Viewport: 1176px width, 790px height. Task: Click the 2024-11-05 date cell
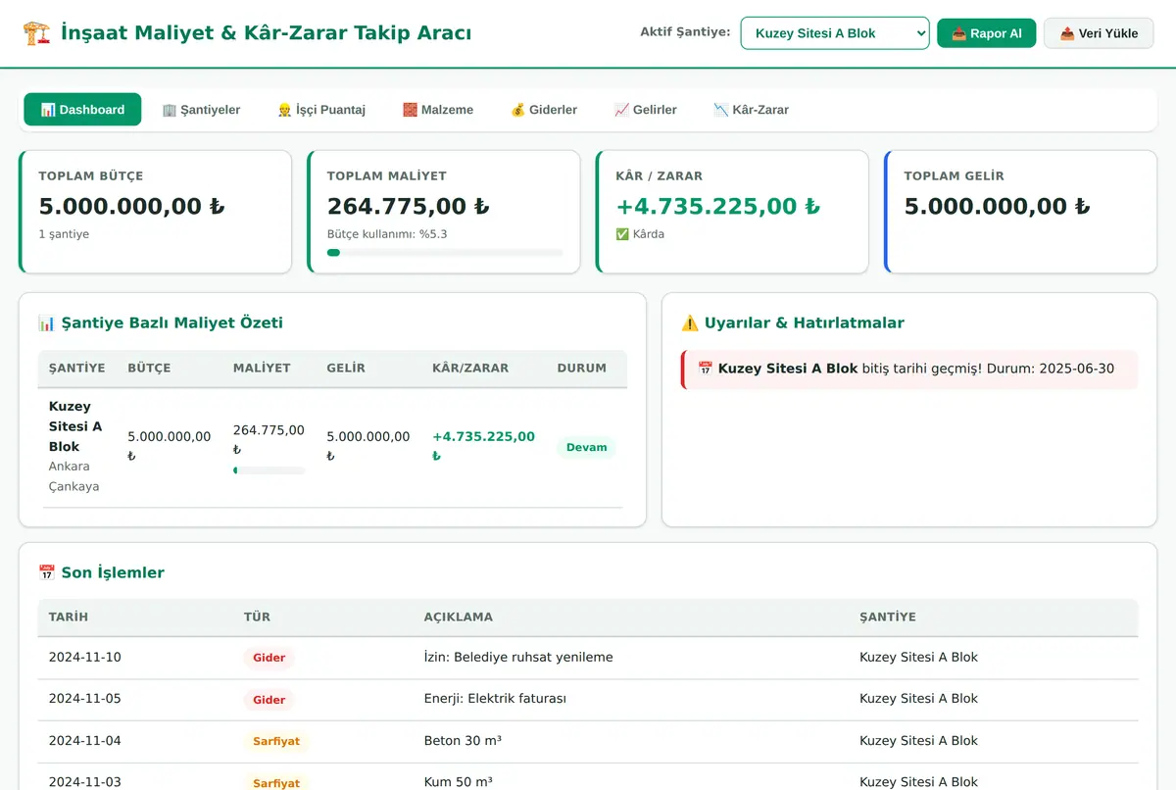point(85,699)
